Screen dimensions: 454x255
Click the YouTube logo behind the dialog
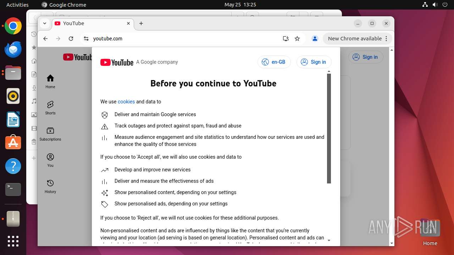pyautogui.click(x=77, y=57)
